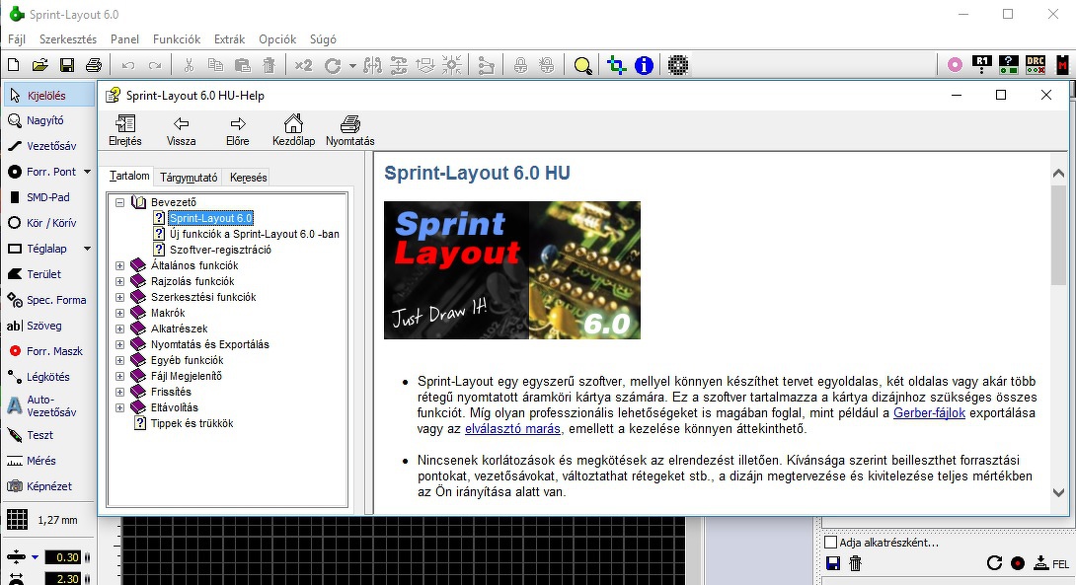Click the Elrejtés button in help window
Viewport: 1076px width, 585px height.
coord(125,130)
